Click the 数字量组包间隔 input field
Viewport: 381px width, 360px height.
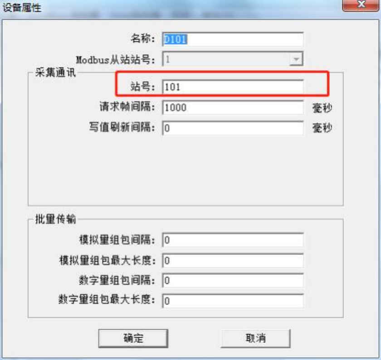point(233,280)
